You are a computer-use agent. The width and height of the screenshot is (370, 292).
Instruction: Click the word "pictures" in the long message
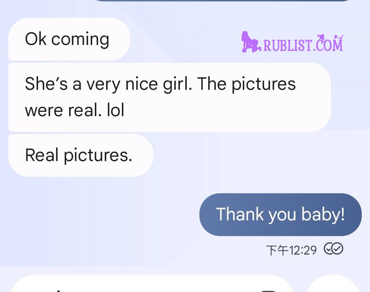pos(263,84)
